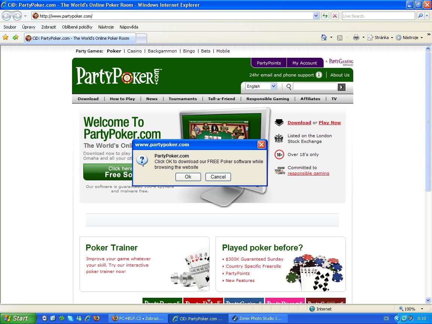
Task: Click the black arrow search submit button
Action: (x=341, y=87)
